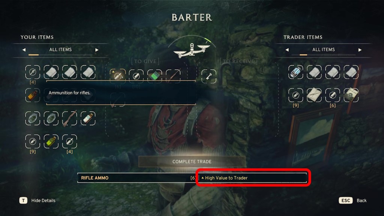384x216 pixels.
Task: Select trader's feather note document
Action: (x=314, y=95)
